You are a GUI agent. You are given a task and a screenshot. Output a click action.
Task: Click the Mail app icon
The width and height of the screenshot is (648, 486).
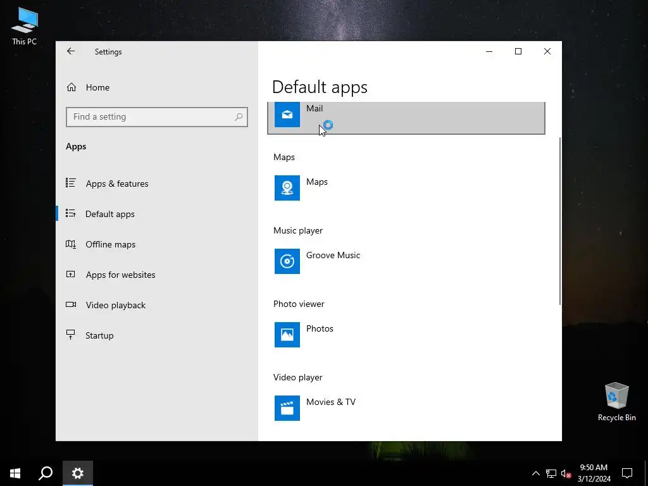(287, 115)
